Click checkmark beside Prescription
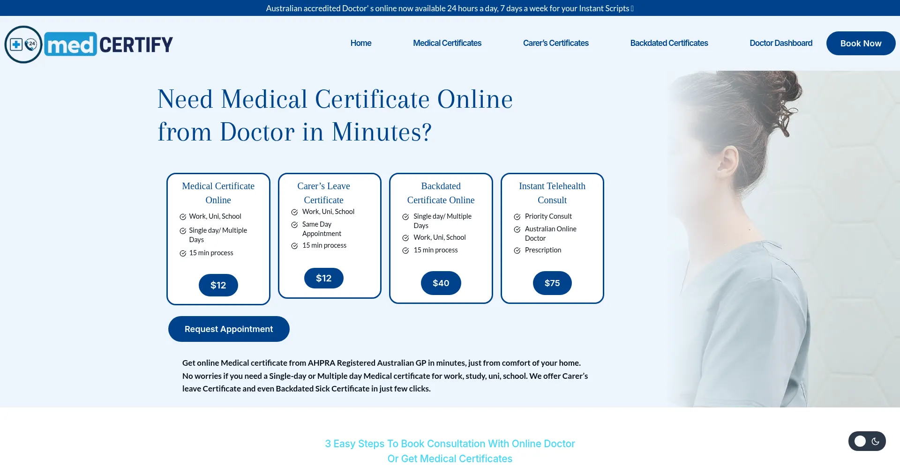 point(517,250)
